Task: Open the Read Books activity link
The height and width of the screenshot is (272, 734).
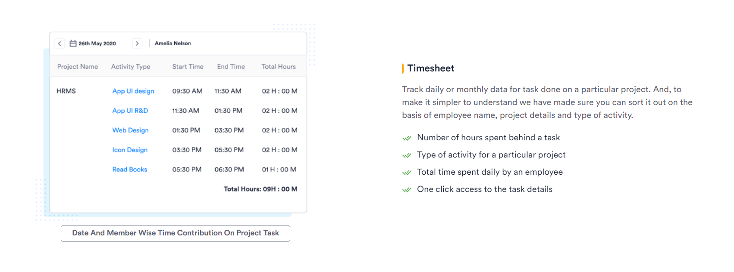Action: [x=130, y=170]
